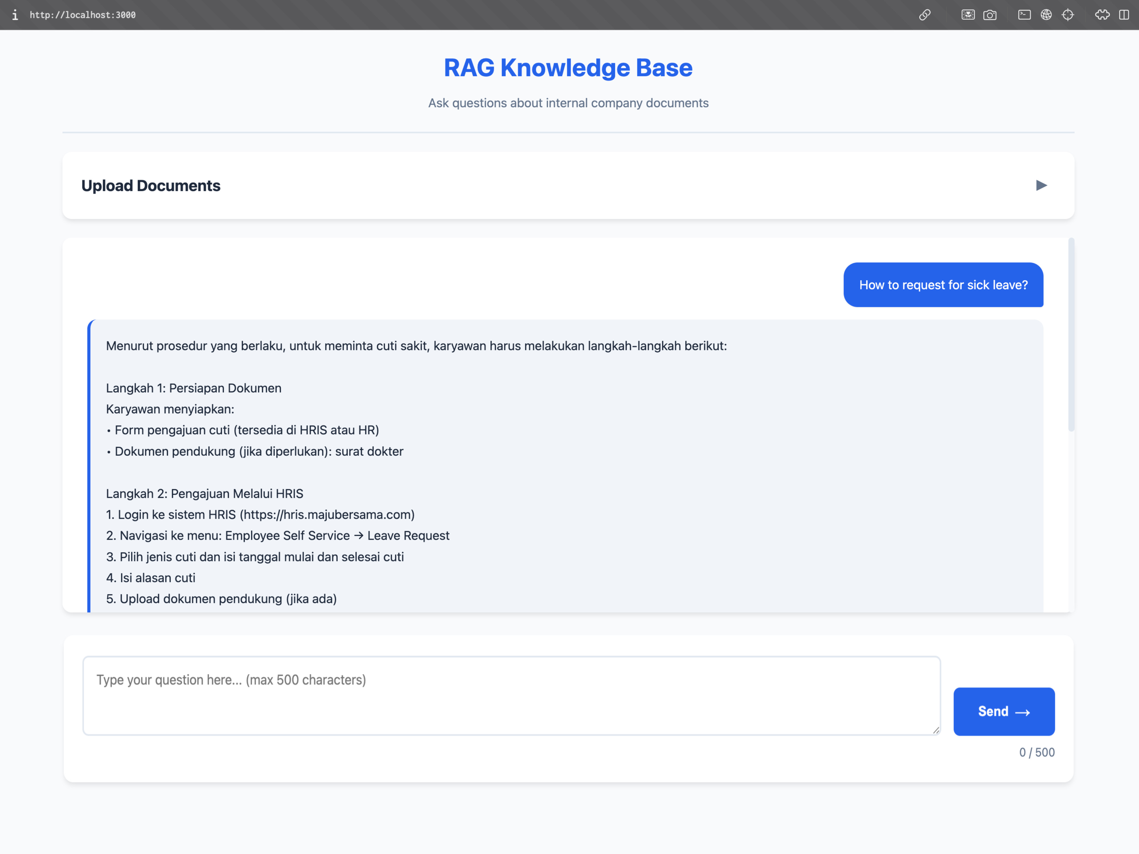Open the terminal console icon
The width and height of the screenshot is (1139, 854).
coord(1025,15)
